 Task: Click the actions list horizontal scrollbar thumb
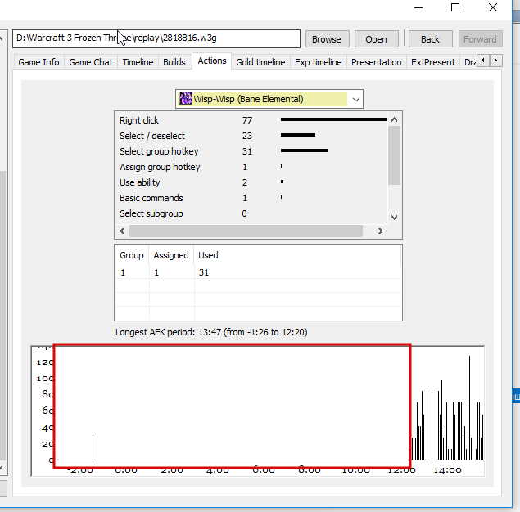point(246,231)
